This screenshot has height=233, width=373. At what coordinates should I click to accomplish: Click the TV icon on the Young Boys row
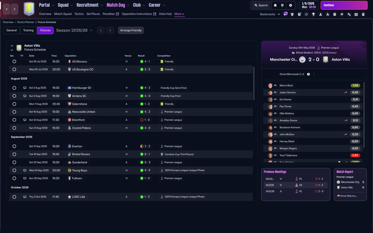coord(25,170)
